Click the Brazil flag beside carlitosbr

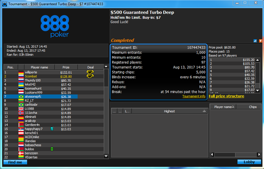(21, 105)
